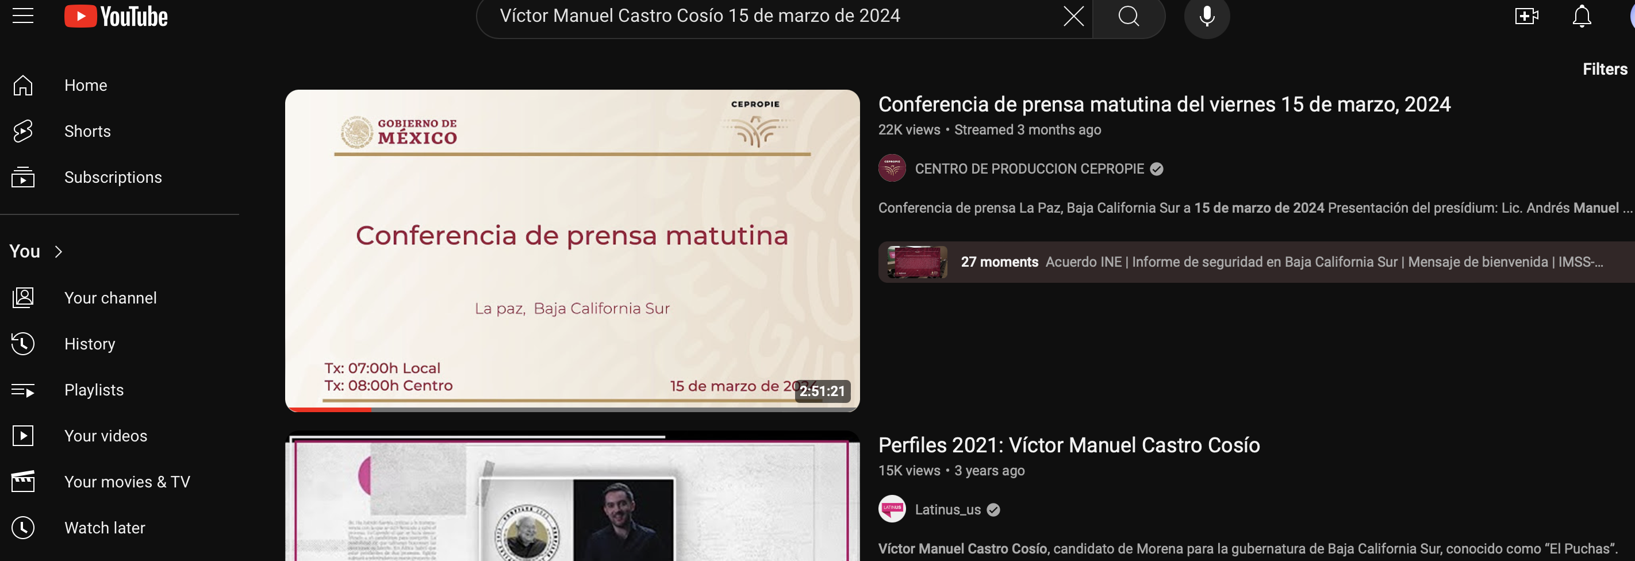The width and height of the screenshot is (1635, 561).
Task: Start voice search with microphone
Action: tap(1207, 16)
